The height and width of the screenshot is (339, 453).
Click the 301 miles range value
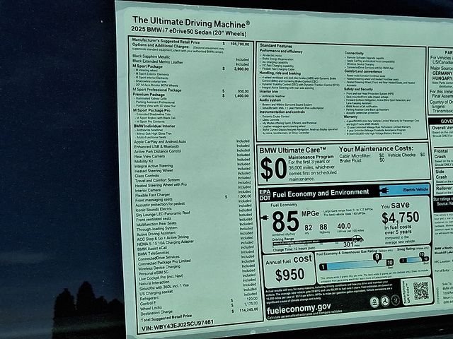tap(348, 244)
